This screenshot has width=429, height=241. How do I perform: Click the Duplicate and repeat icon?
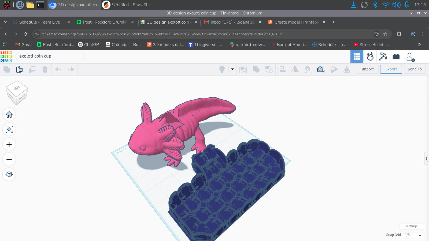[32, 70]
